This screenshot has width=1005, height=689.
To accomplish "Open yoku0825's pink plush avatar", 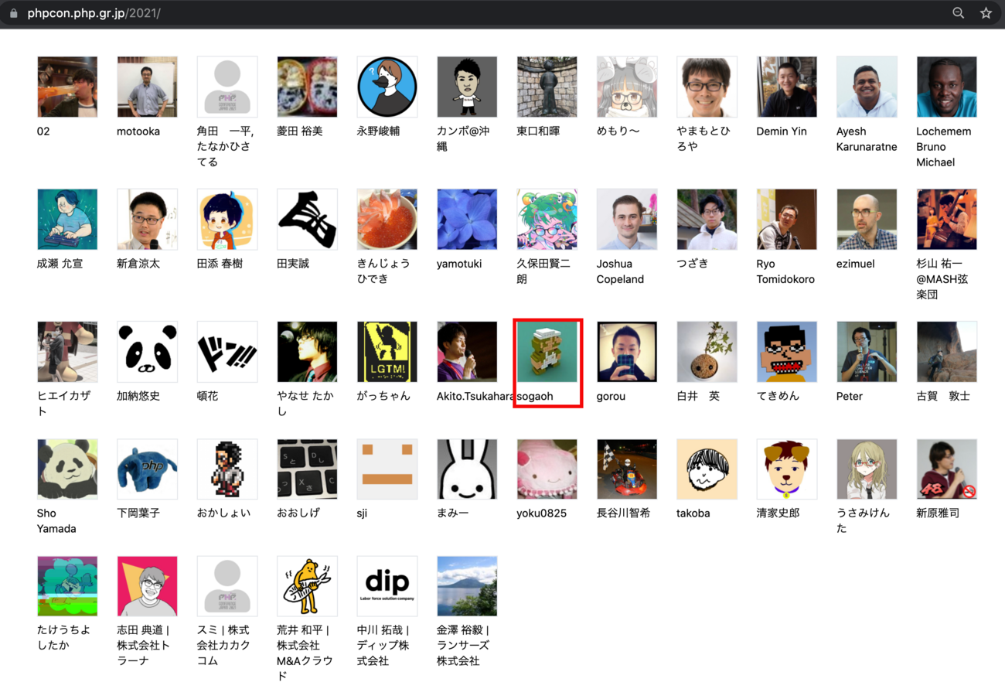I will [x=547, y=469].
